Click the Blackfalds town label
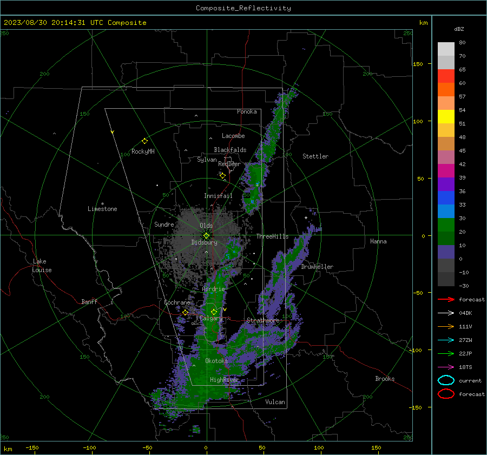487x455 pixels. click(230, 150)
